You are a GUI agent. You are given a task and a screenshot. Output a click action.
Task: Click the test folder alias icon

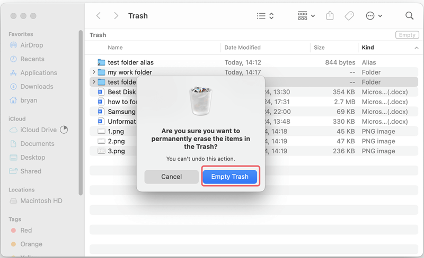point(101,62)
